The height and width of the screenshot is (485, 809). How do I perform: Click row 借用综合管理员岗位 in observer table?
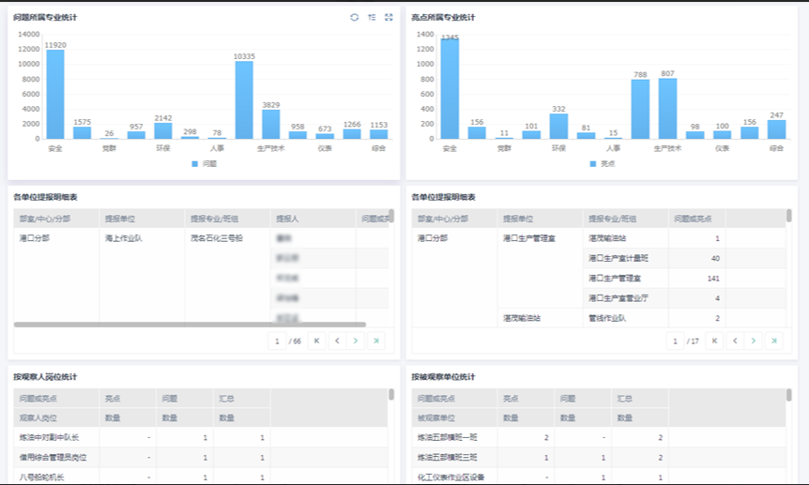point(201,458)
